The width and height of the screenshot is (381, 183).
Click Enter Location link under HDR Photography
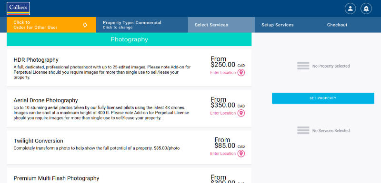(223, 72)
